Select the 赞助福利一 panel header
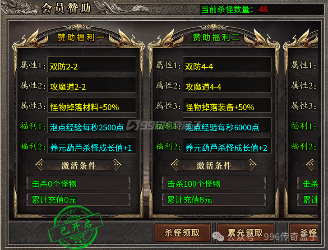328x250 pixels. click(x=81, y=37)
